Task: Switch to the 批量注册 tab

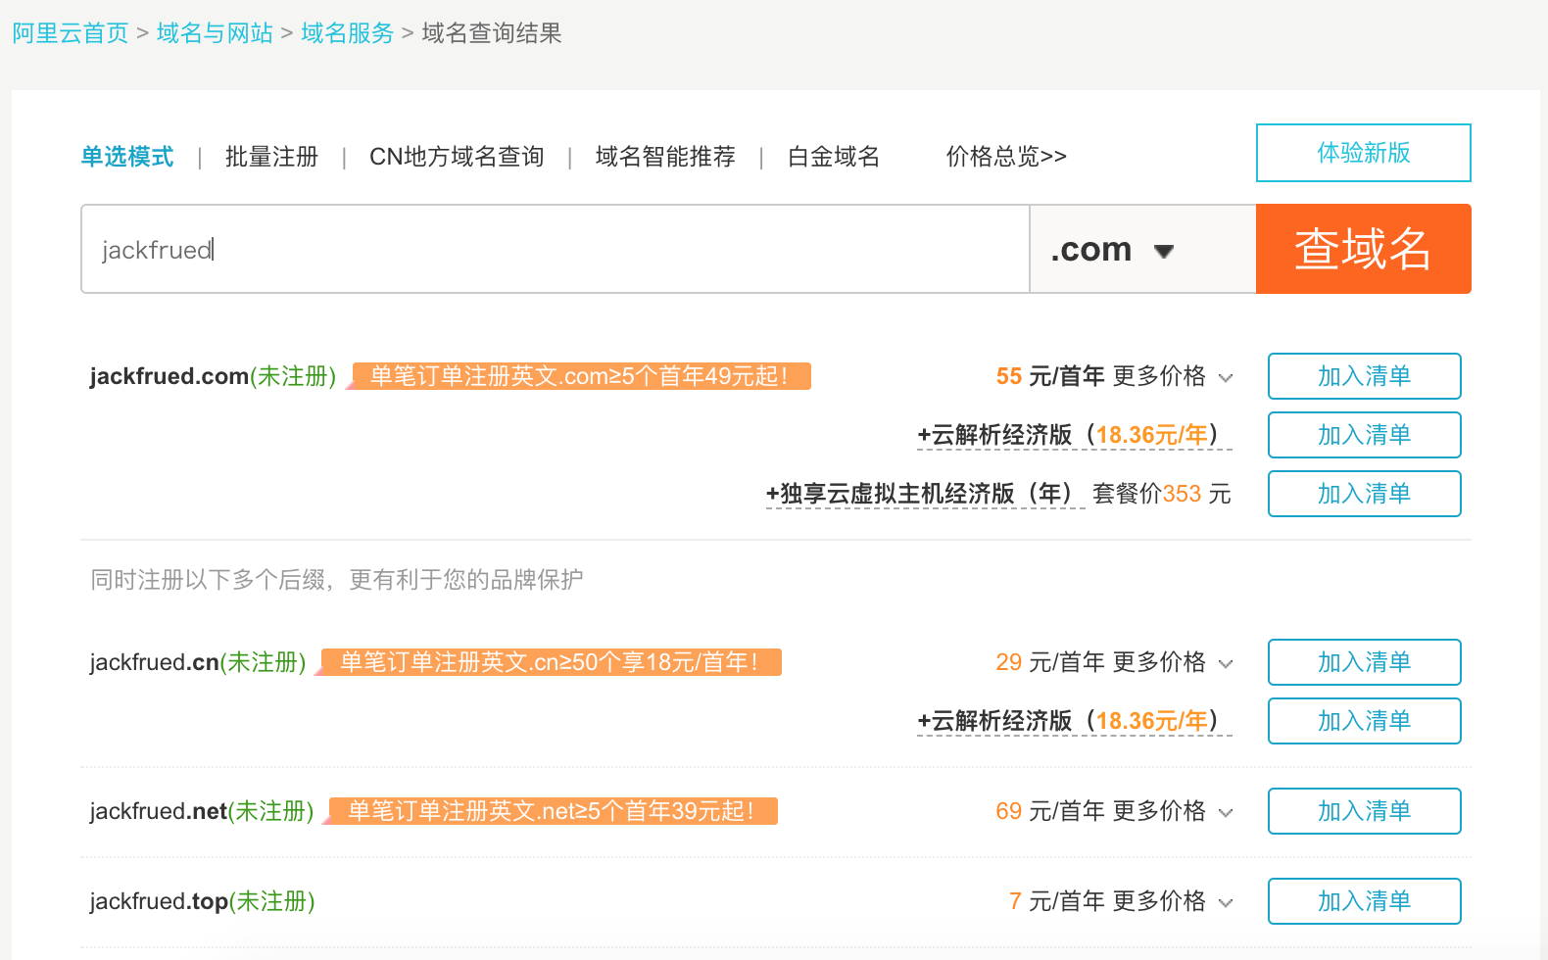Action: pos(271,157)
